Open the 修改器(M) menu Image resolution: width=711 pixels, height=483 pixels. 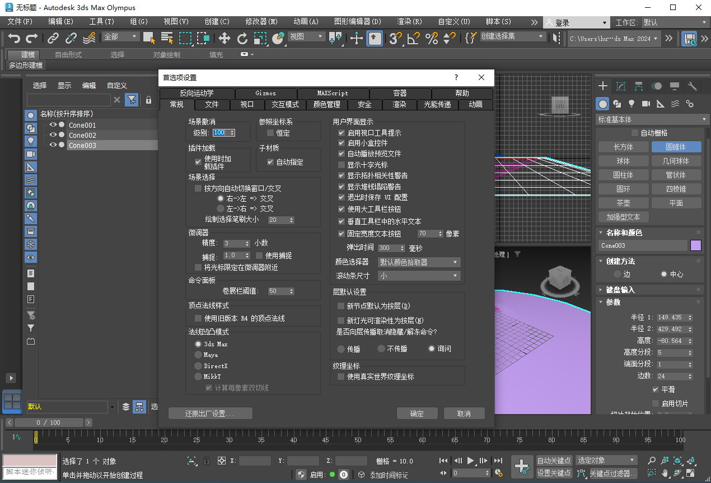tap(261, 22)
